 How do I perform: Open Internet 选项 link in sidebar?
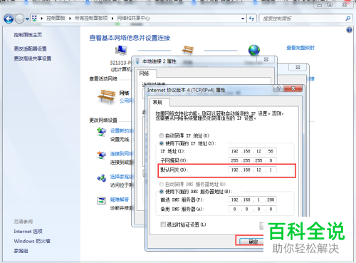click(28, 232)
